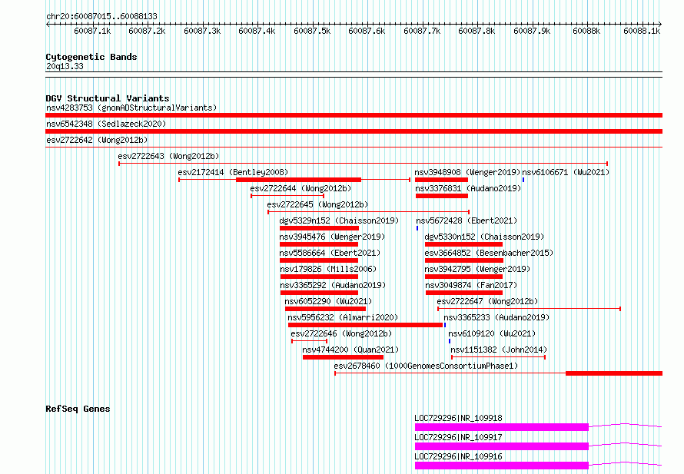Click the esv2722643 Wong2012b label
Screen dimensions: 684x474
[x=168, y=156]
